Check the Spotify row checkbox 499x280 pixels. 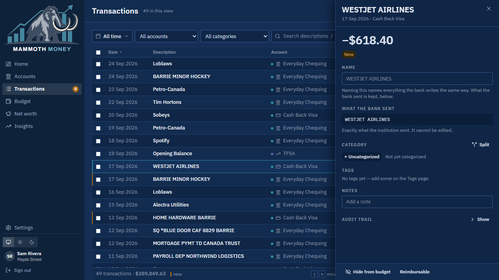pyautogui.click(x=98, y=141)
